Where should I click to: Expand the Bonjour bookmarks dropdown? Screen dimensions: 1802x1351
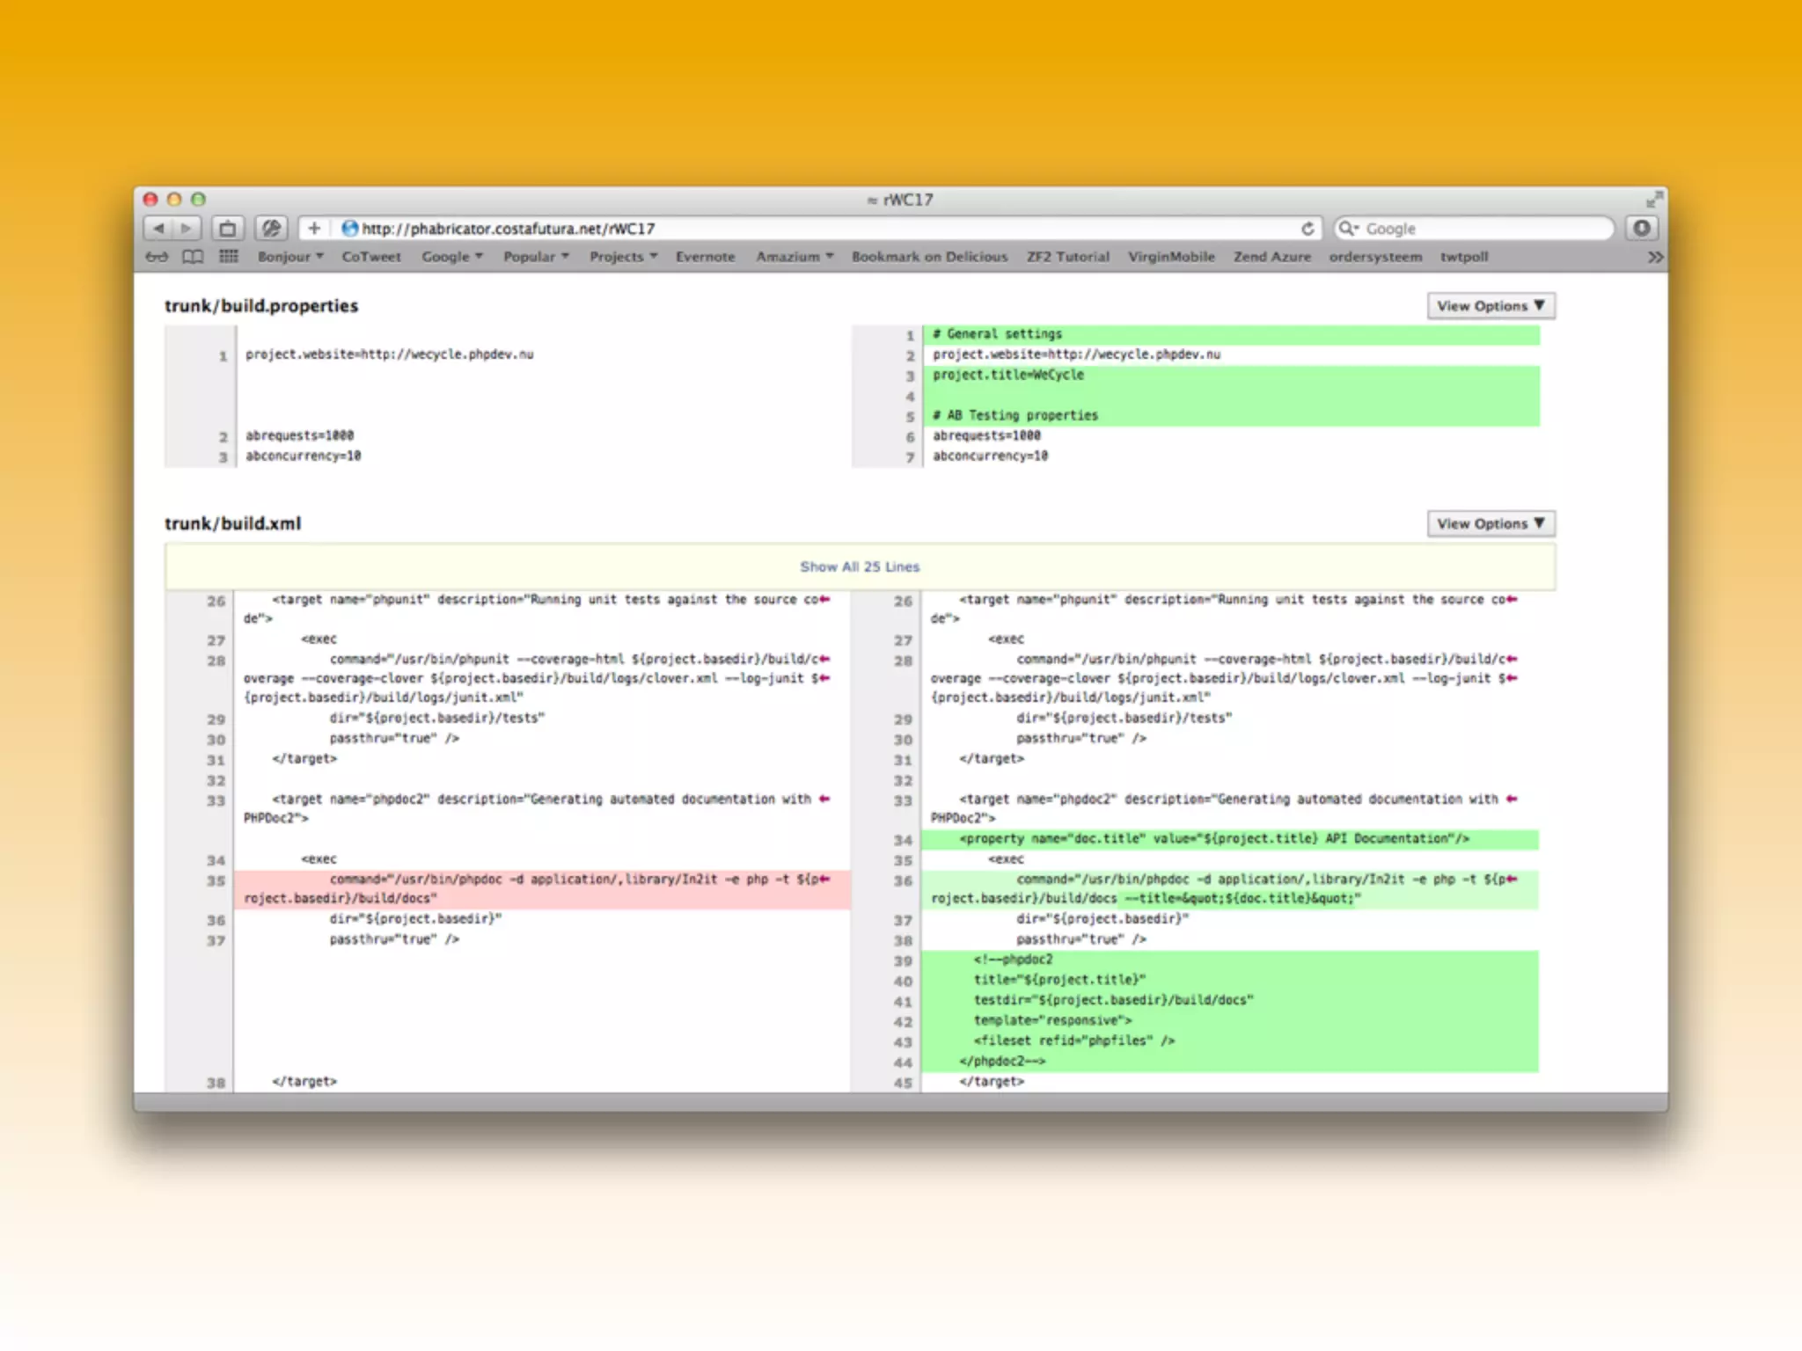(x=290, y=257)
